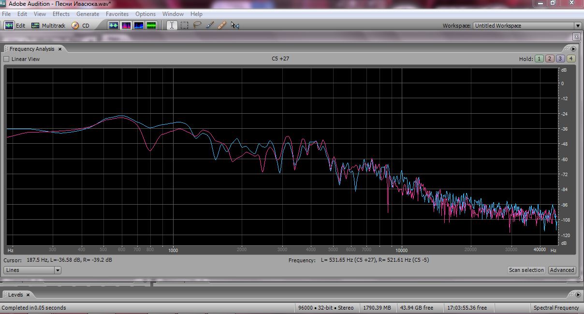Viewport: 584px width, 314px height.
Task: Open the Effects menu
Action: (x=61, y=14)
